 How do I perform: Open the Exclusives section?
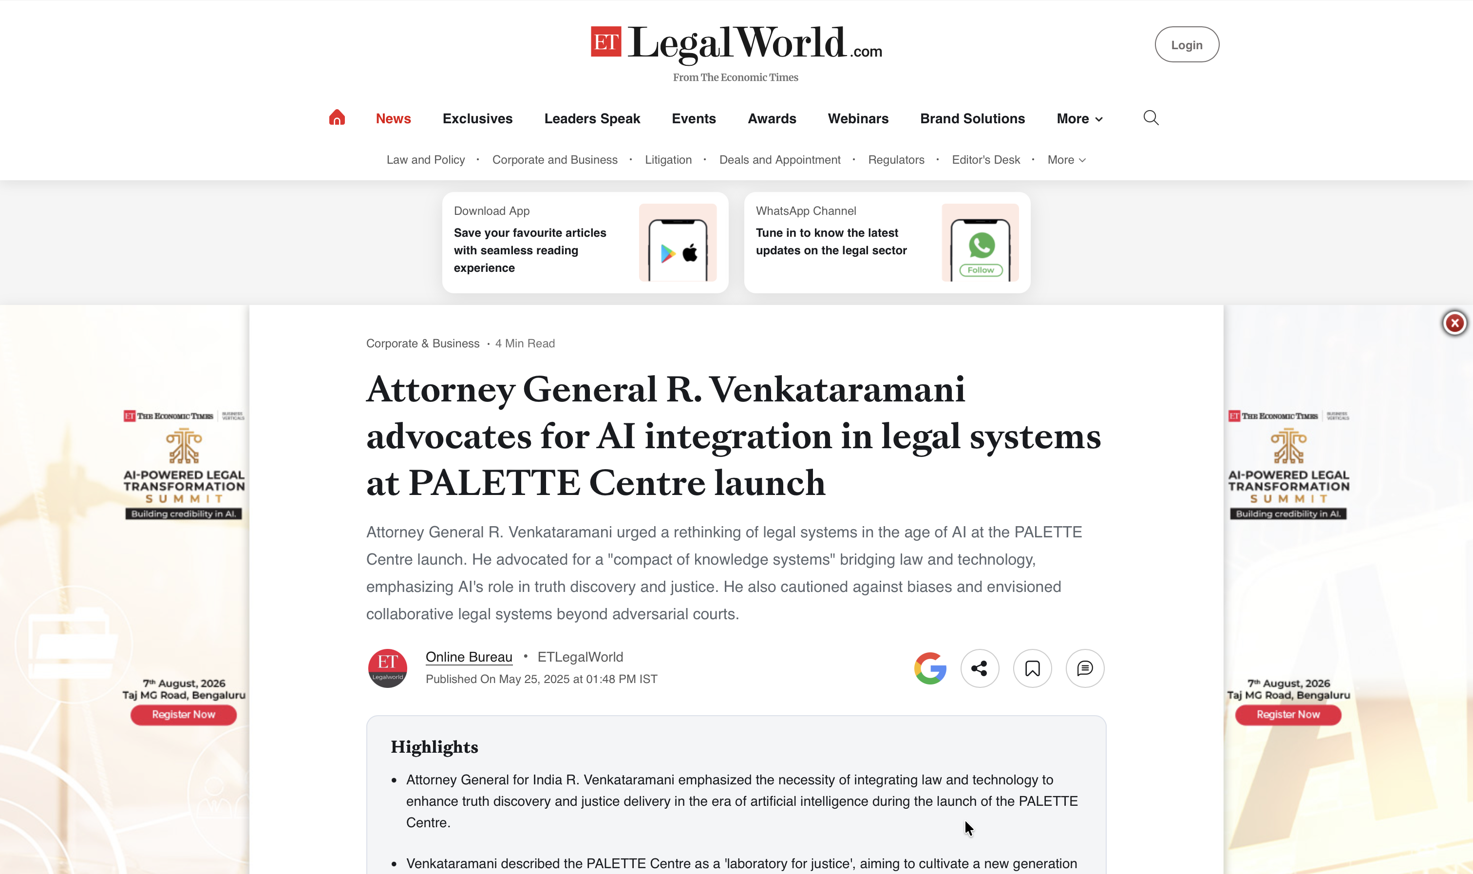tap(477, 118)
